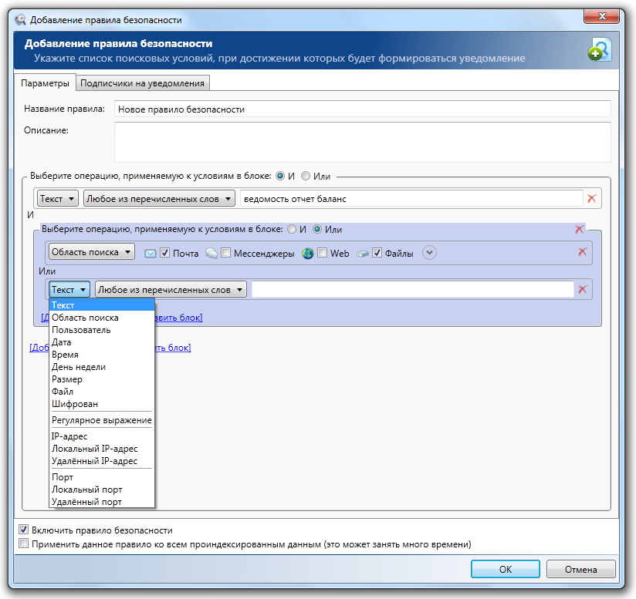The image size is (636, 599).
Task: Expand more search areas with the round chevron
Action: pos(429,253)
